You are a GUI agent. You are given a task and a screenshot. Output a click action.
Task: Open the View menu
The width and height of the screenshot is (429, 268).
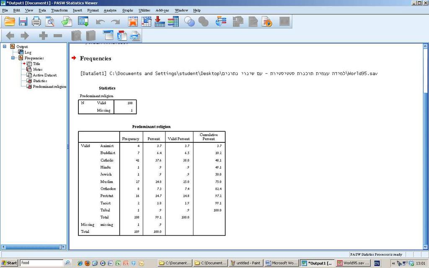(x=29, y=10)
